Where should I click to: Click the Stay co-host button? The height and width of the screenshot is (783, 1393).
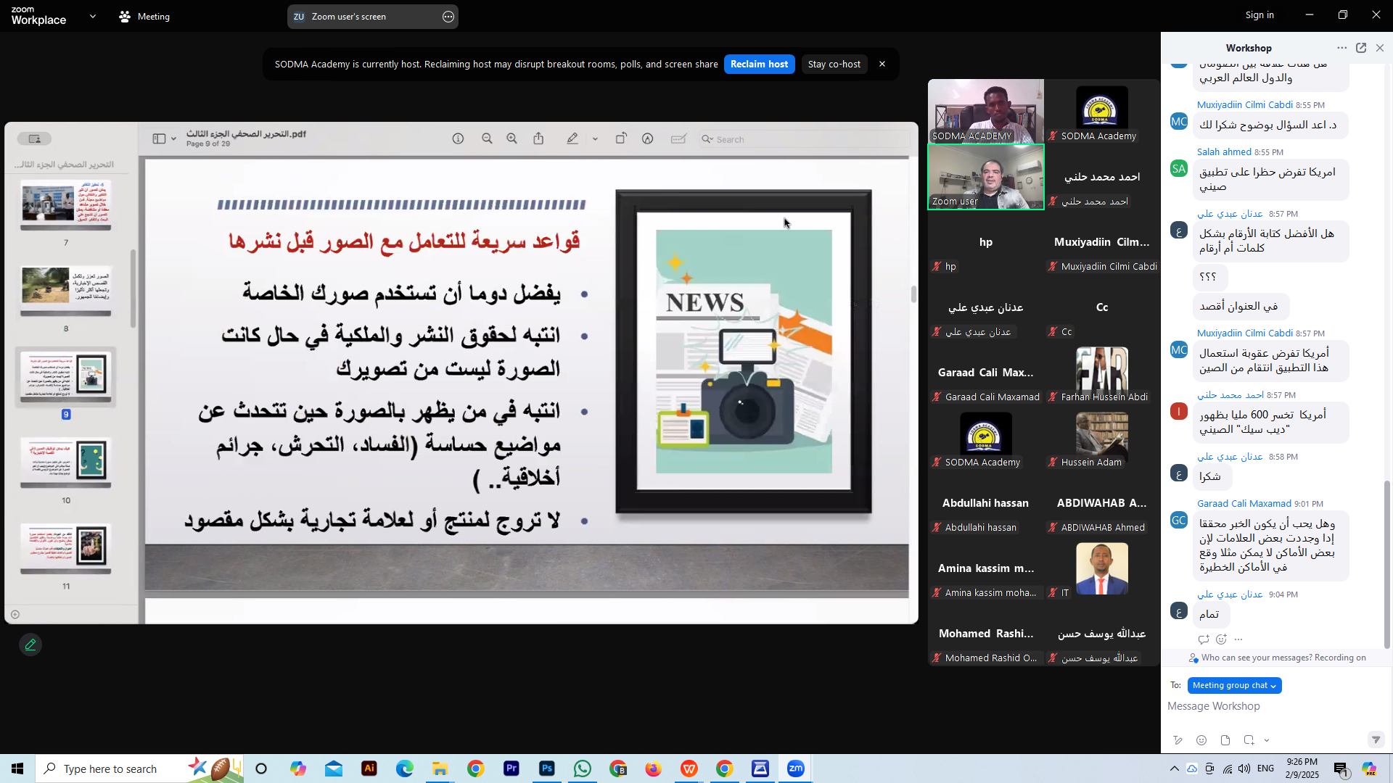coord(834,64)
